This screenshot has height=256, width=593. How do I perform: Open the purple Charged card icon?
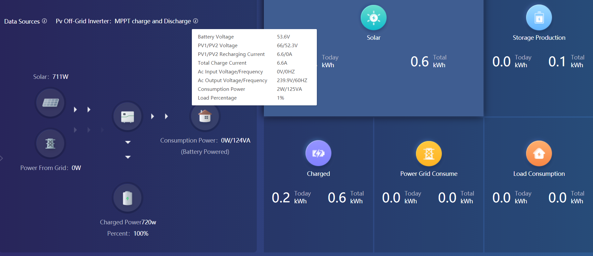tap(318, 153)
